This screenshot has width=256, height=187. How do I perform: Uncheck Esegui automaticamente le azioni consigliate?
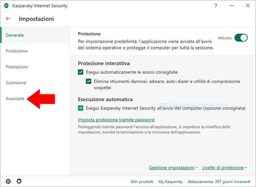coord(81,72)
